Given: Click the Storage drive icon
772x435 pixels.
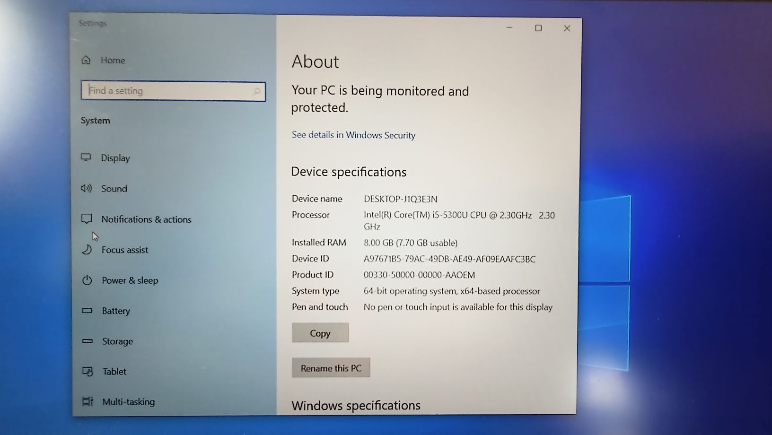Looking at the screenshot, I should [88, 341].
